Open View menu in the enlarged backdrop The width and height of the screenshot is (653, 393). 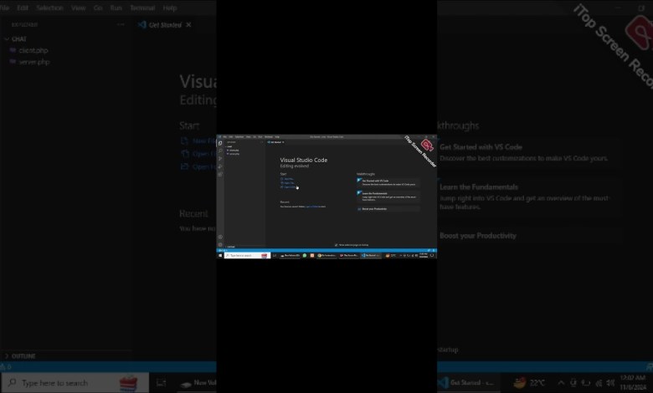(x=79, y=8)
